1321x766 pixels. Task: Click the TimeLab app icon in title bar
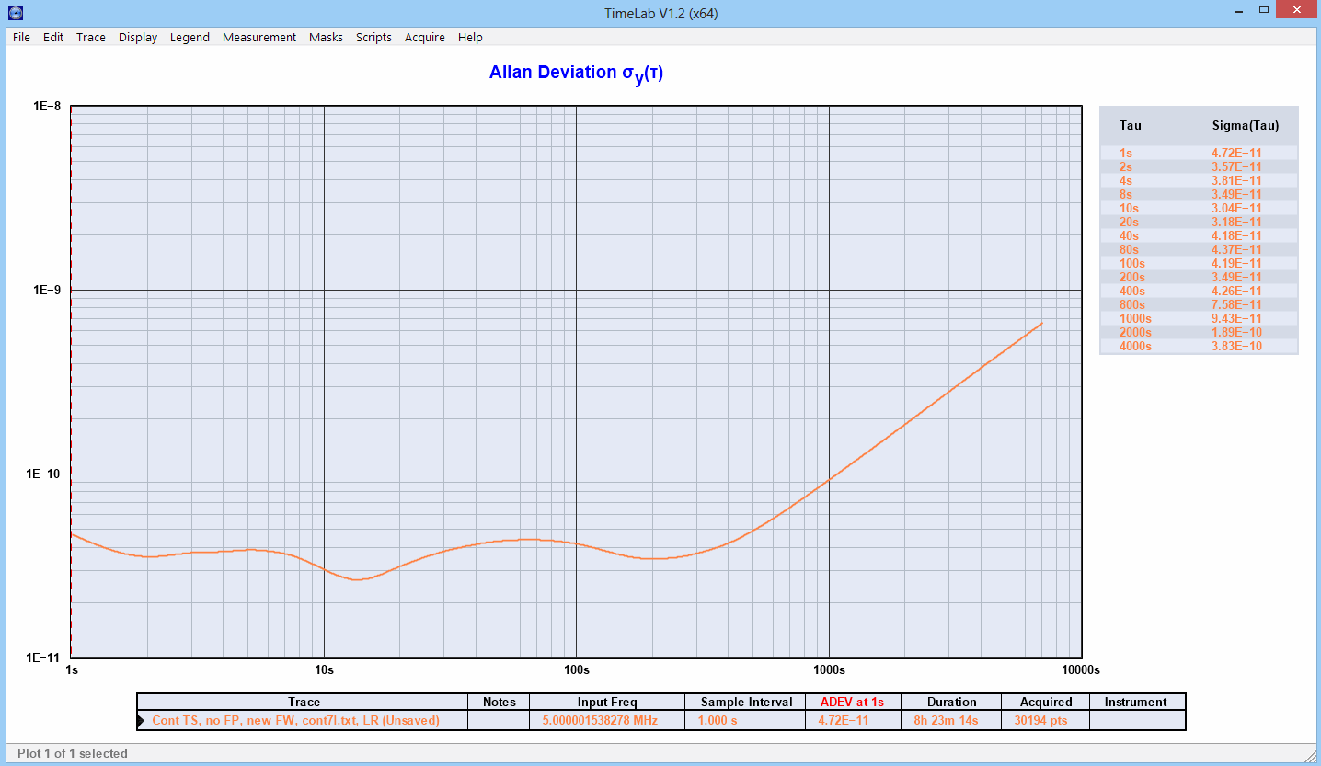(16, 13)
